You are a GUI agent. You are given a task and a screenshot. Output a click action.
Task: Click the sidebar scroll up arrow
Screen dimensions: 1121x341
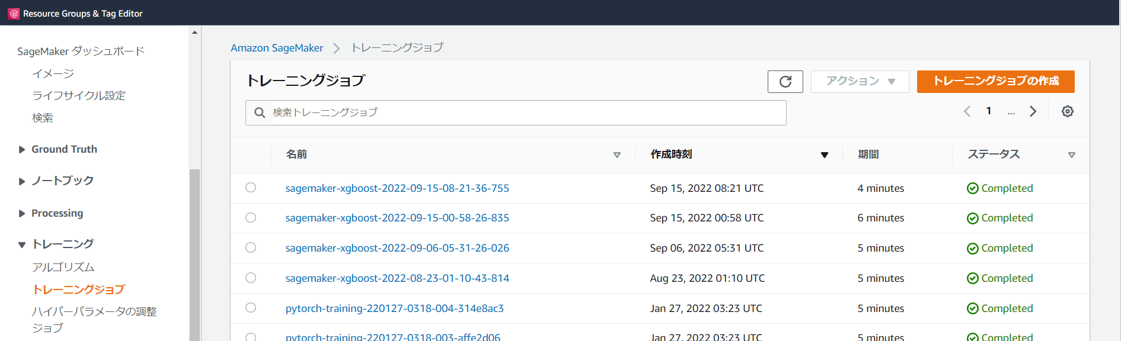pos(194,33)
